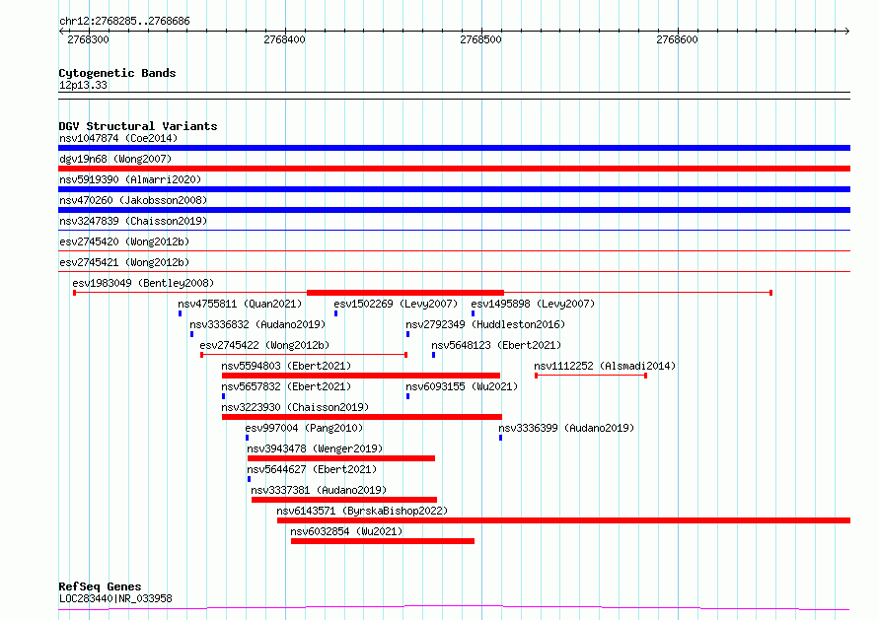This screenshot has height=620, width=878.
Task: Click the blue bar of nsv470260
Action: pyautogui.click(x=454, y=210)
